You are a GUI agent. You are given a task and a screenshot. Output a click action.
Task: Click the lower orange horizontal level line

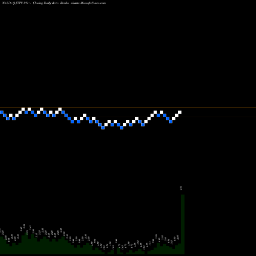128,117
